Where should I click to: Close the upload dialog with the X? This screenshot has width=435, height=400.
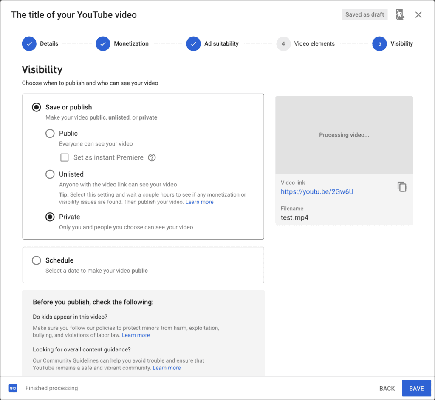click(x=418, y=15)
